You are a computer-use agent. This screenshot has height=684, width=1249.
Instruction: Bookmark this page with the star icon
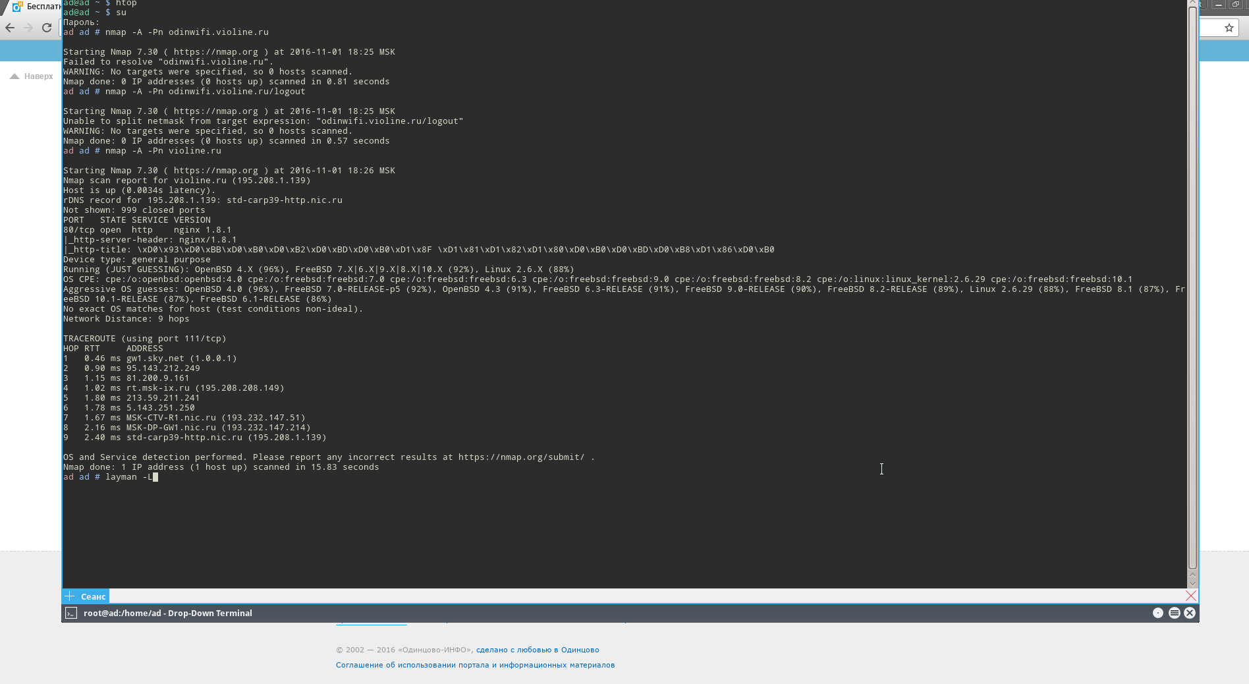point(1229,28)
